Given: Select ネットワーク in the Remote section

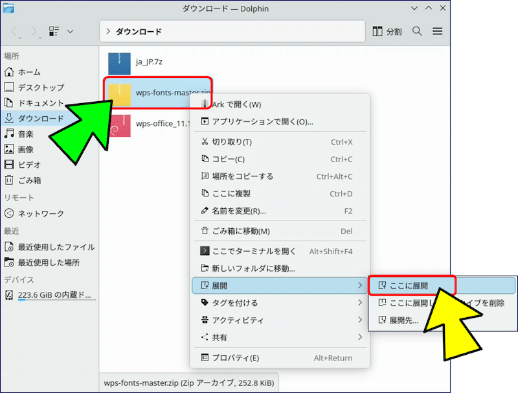Looking at the screenshot, I should (40, 213).
